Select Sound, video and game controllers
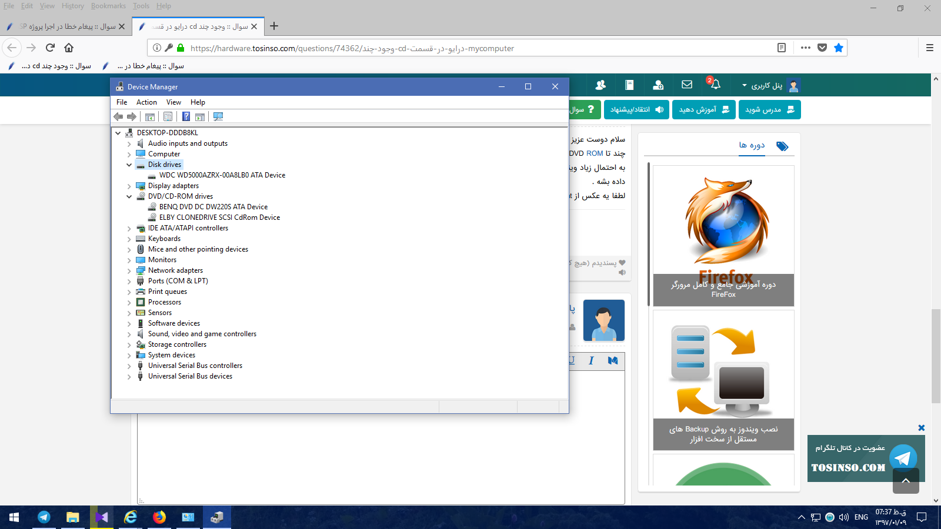Screen dimensions: 941x529 tap(202, 334)
